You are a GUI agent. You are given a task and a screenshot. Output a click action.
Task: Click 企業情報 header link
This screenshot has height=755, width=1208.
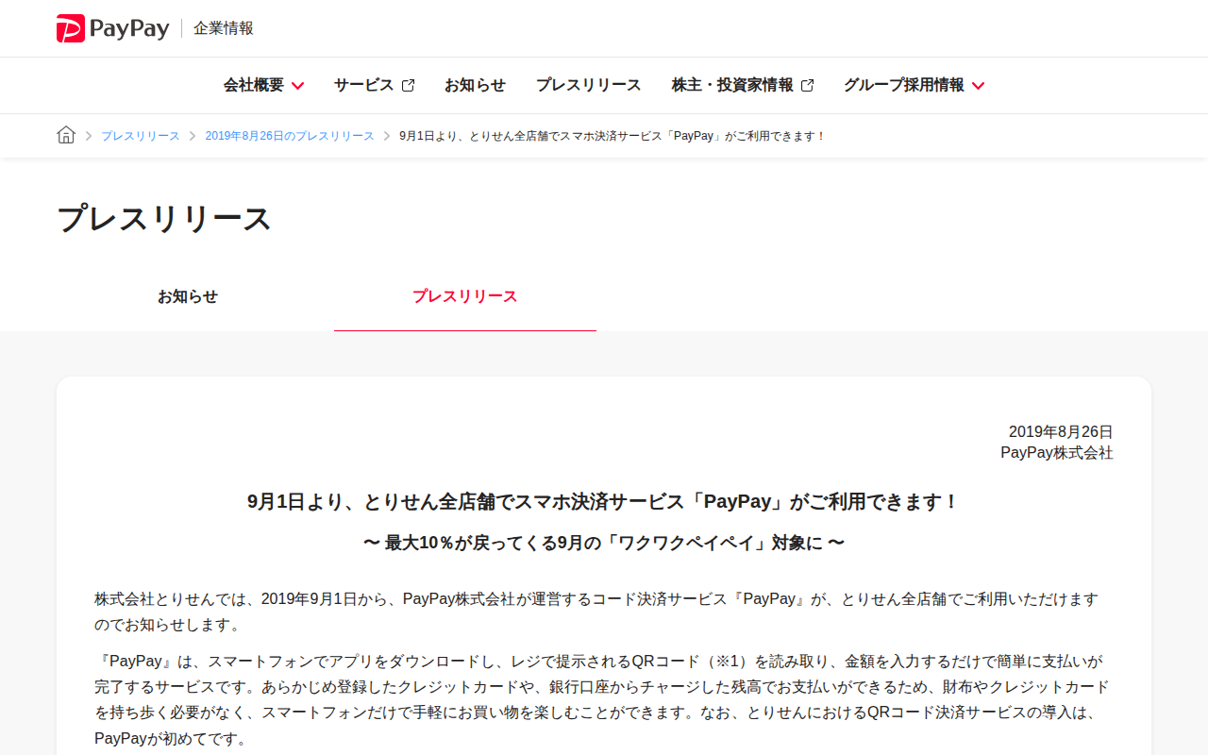point(224,28)
